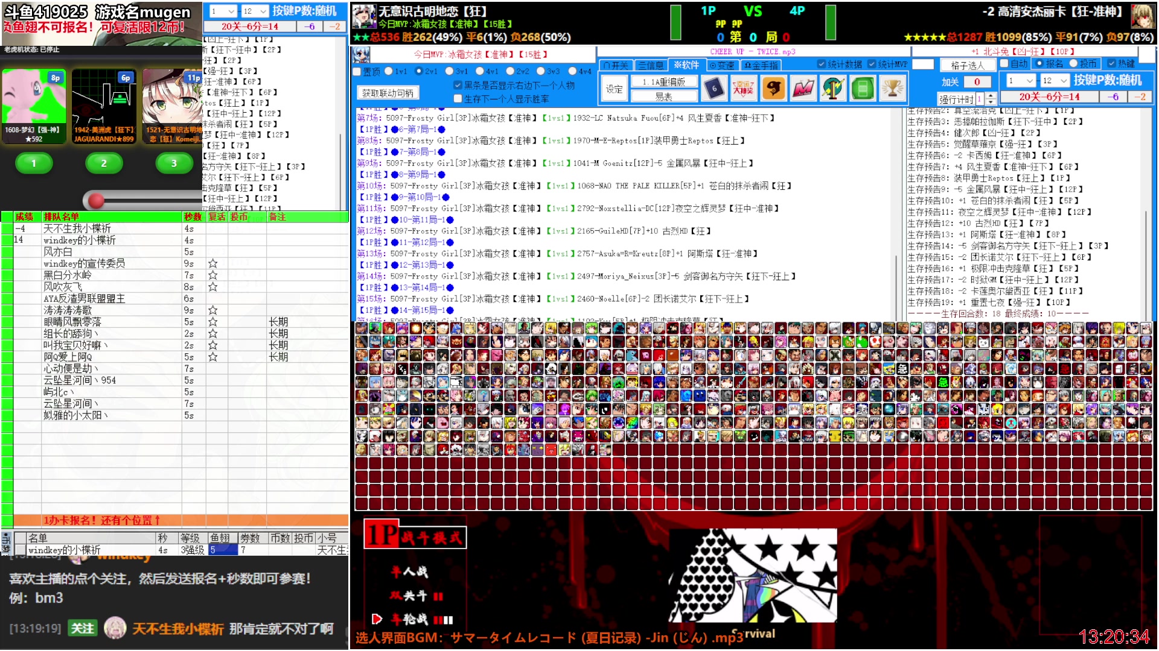This screenshot has width=1159, height=651.
Task: Open the '12' dropdown in the right panel
Action: [1055, 81]
